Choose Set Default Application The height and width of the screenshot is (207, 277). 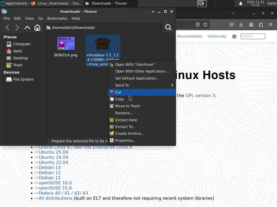[x=142, y=78]
